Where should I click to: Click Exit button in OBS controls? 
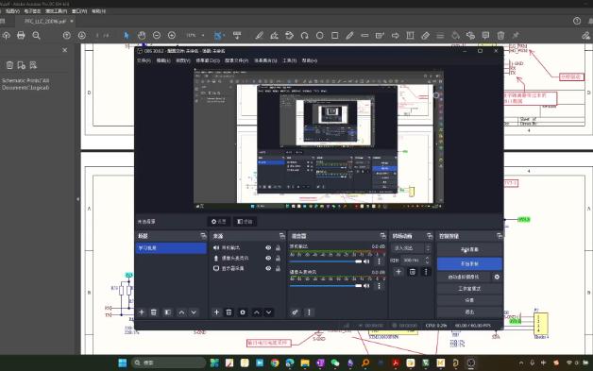pyautogui.click(x=469, y=312)
